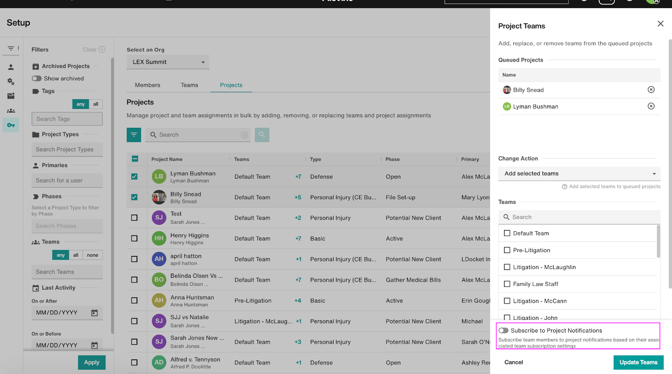672x374 pixels.
Task: Open Search Project Types combo box
Action: [67, 150]
